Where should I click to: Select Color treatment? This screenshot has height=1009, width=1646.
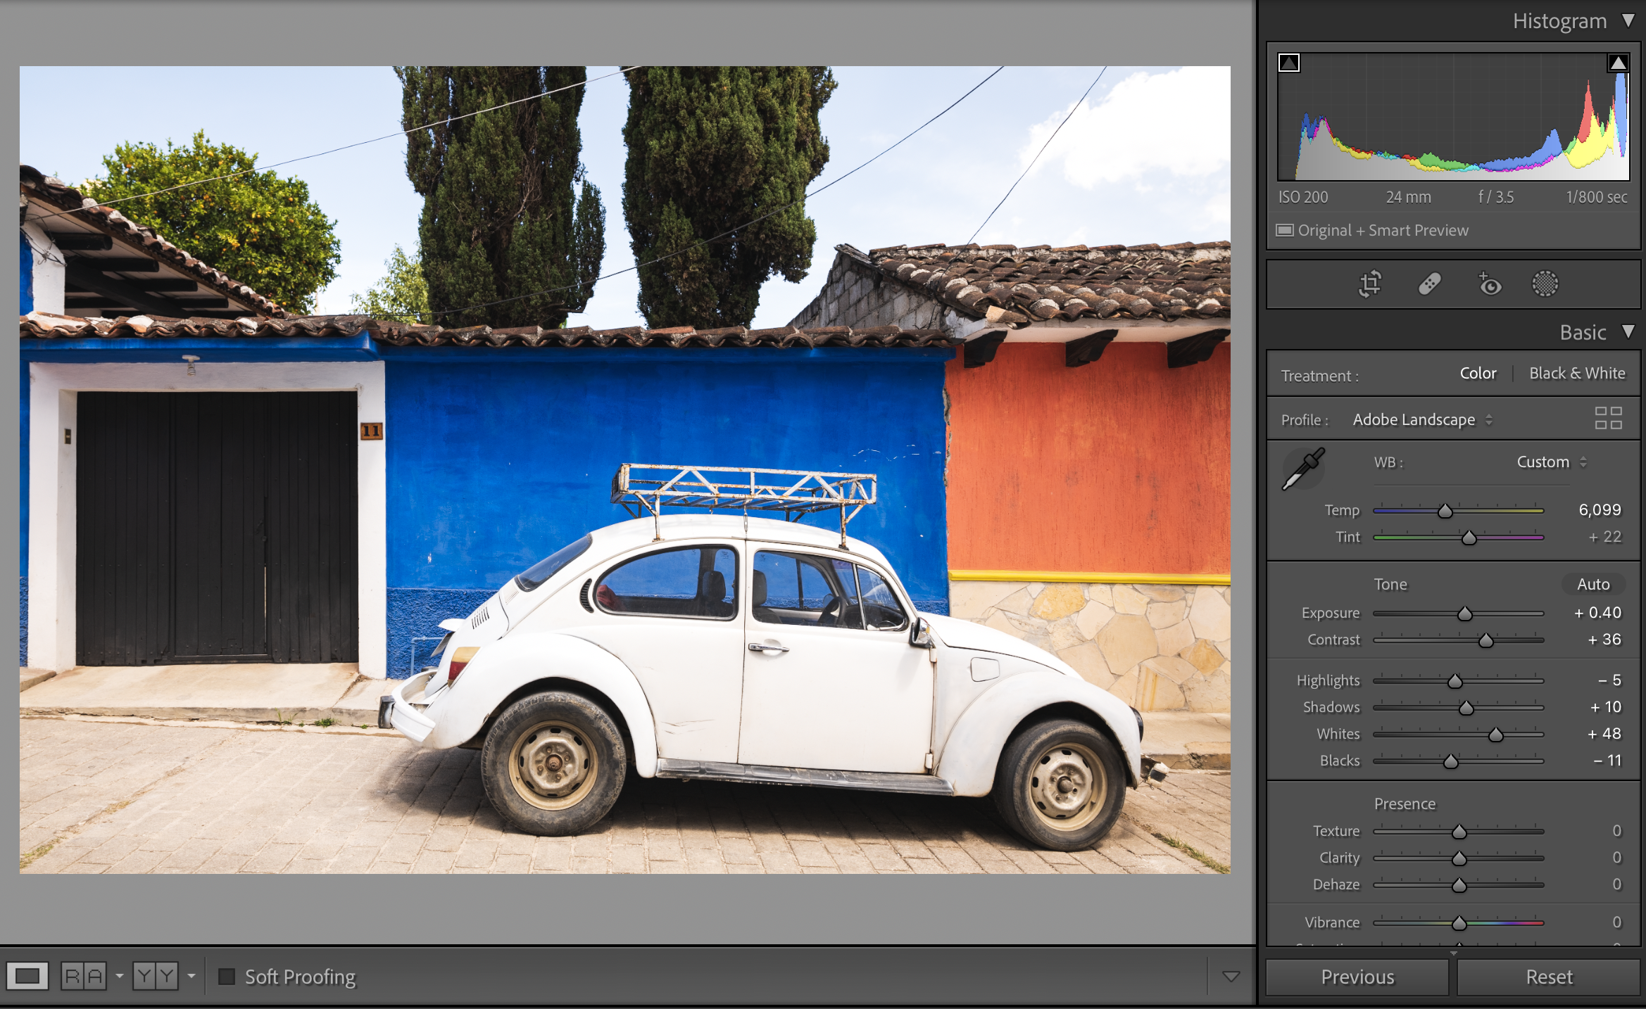click(x=1478, y=374)
